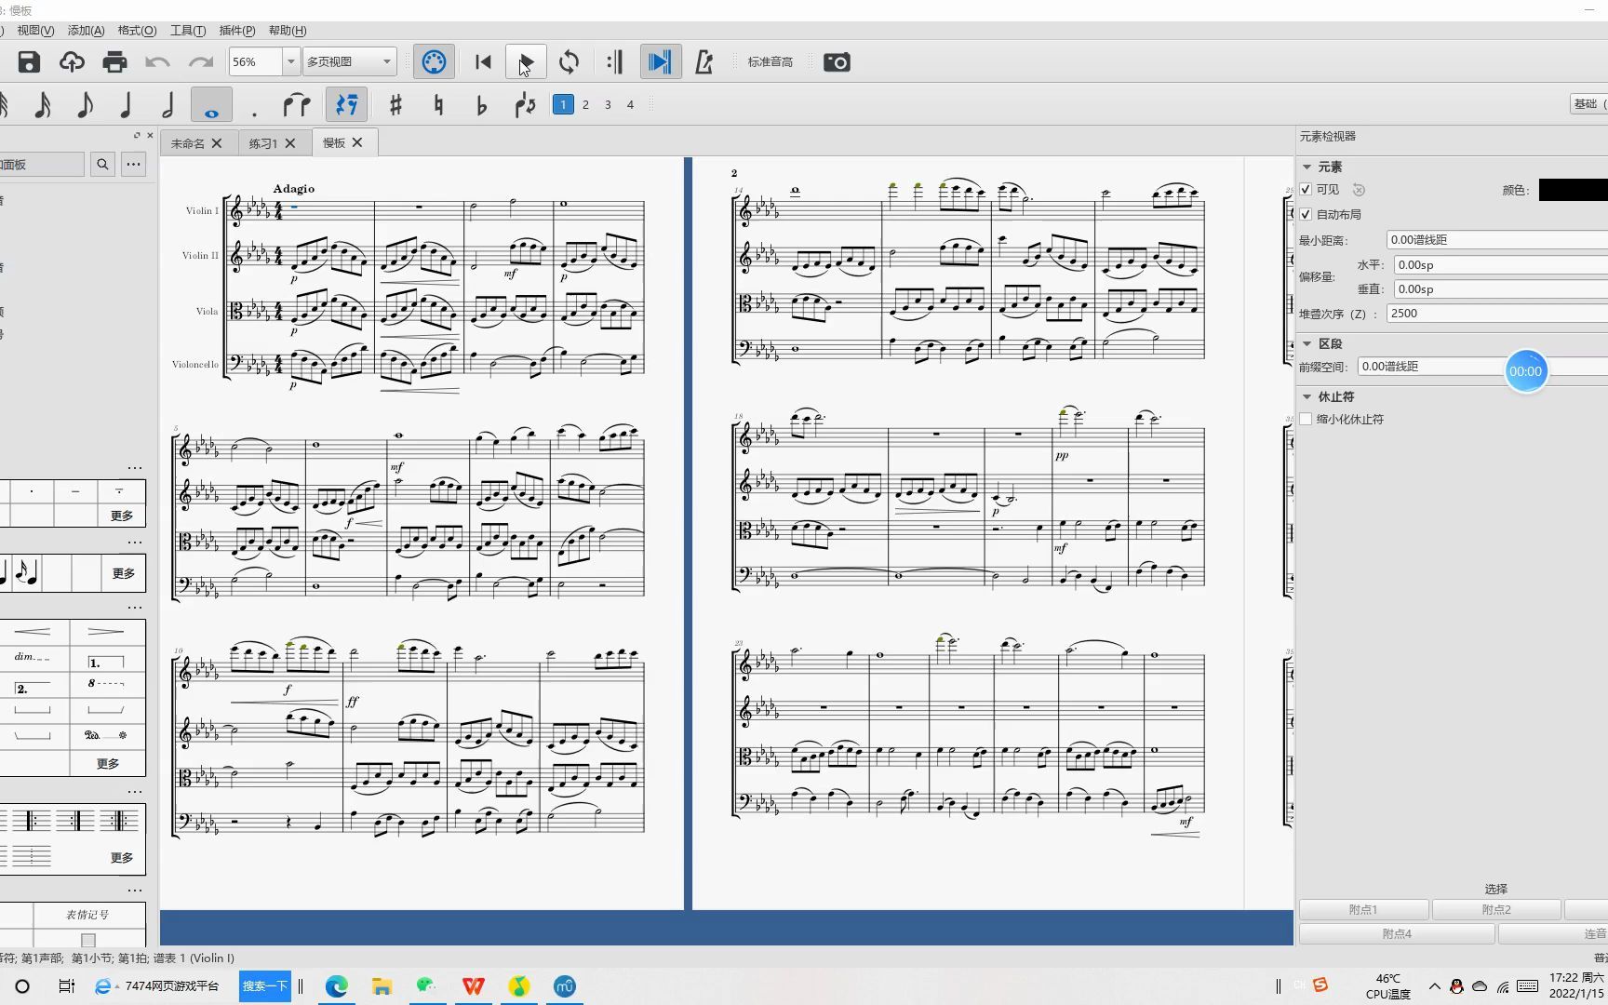Open the palette options ellipsis next to the search
This screenshot has height=1005, width=1608.
(x=134, y=165)
